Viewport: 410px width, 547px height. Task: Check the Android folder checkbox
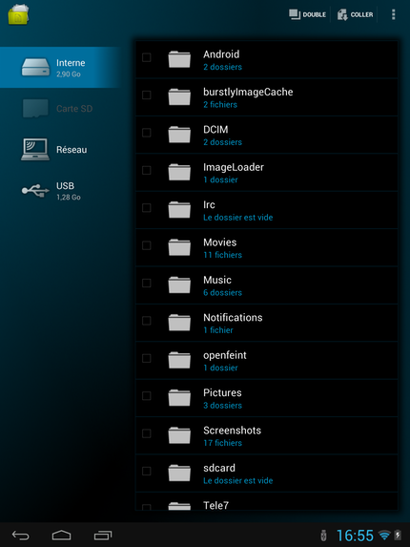(147, 57)
